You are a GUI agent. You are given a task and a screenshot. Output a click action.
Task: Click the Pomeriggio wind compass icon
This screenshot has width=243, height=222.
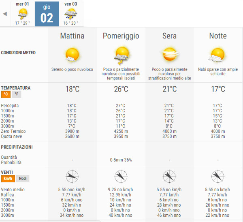click(121, 176)
